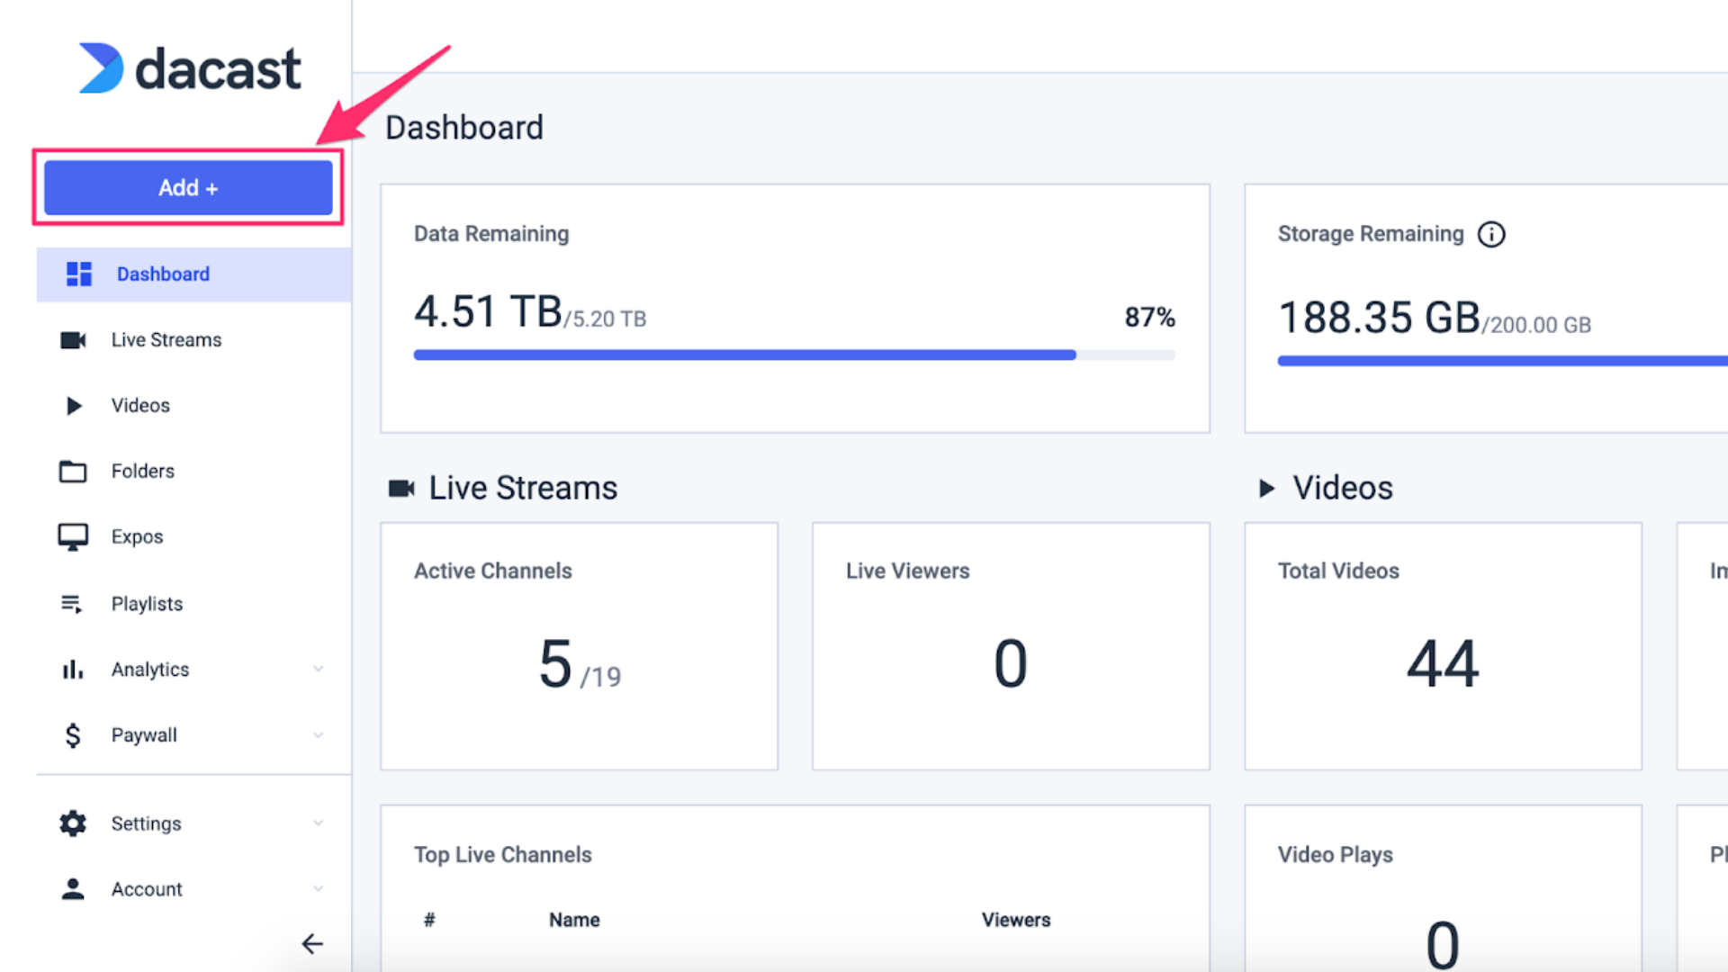This screenshot has width=1728, height=972.
Task: Click the Add + button
Action: tap(187, 187)
